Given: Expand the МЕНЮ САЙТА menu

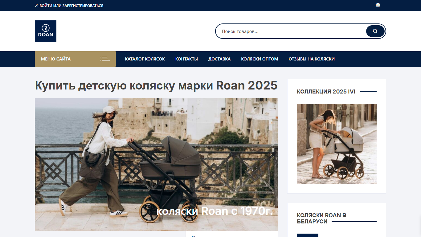Looking at the screenshot, I should (x=75, y=59).
